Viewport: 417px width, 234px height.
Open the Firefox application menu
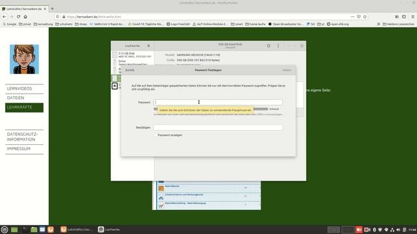412,16
